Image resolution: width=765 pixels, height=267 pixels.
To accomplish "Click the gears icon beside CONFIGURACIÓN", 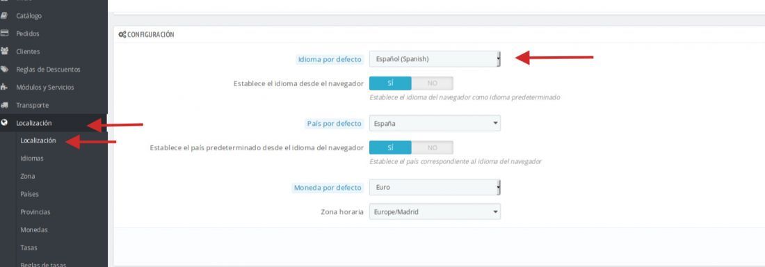I will (122, 35).
